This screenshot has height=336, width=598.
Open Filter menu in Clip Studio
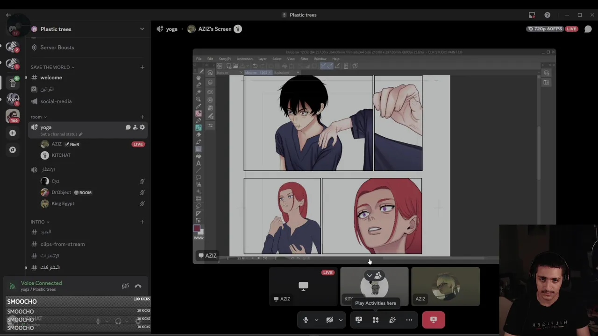coord(304,59)
